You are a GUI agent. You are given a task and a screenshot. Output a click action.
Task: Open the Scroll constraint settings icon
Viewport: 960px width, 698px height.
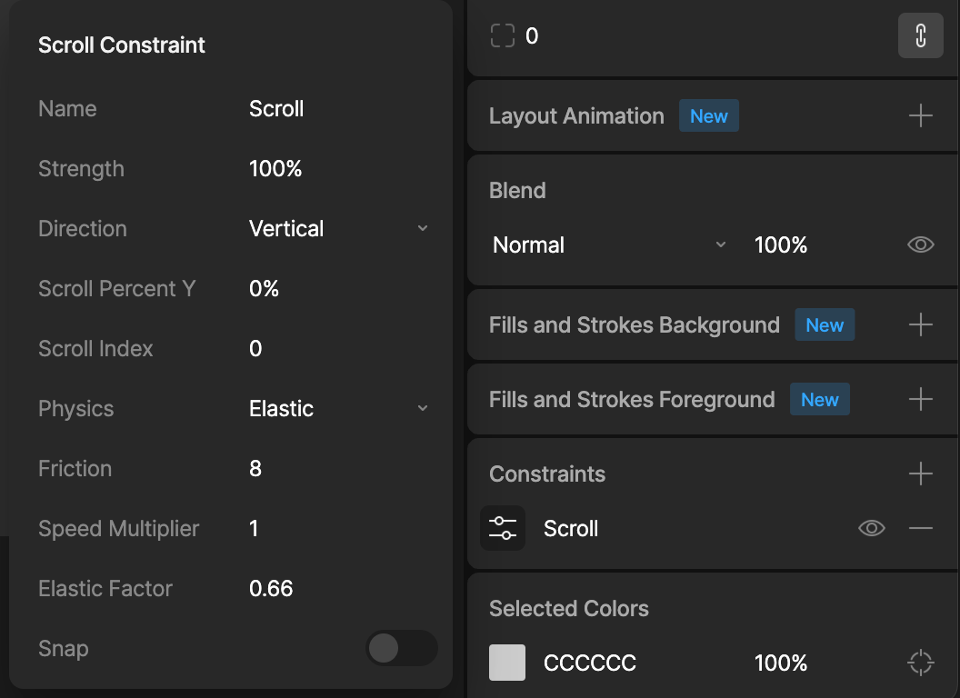pos(503,528)
